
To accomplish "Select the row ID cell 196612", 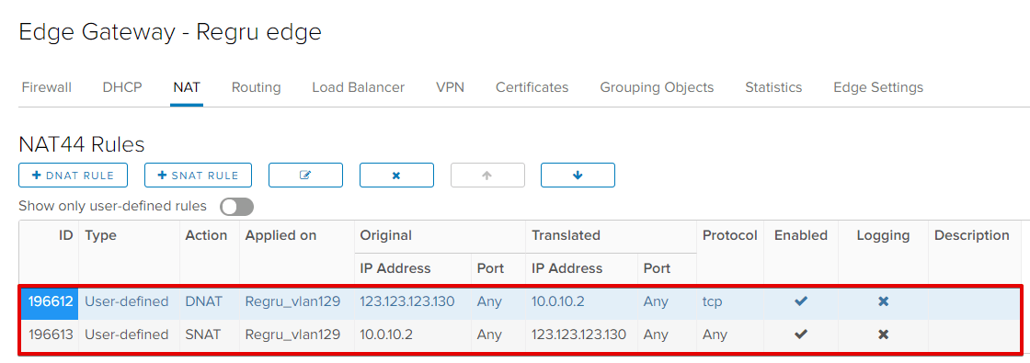I will click(x=50, y=302).
